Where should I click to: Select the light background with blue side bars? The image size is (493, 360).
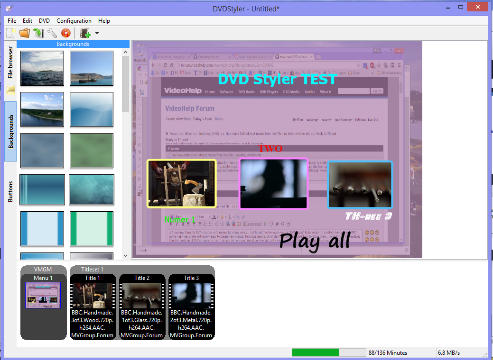[42, 228]
